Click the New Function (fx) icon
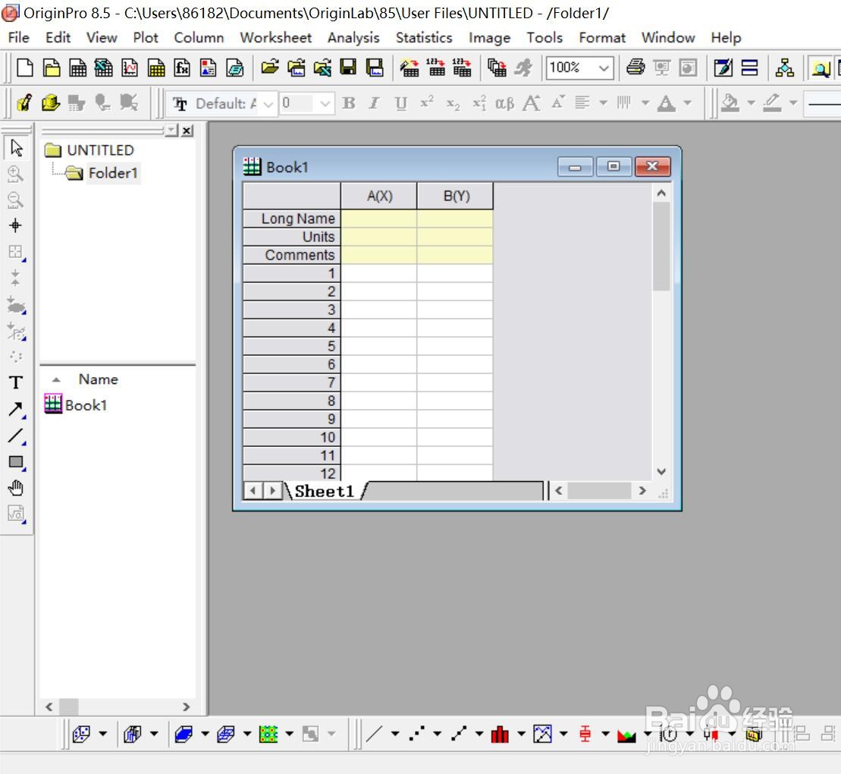Image resolution: width=841 pixels, height=774 pixels. pyautogui.click(x=182, y=68)
